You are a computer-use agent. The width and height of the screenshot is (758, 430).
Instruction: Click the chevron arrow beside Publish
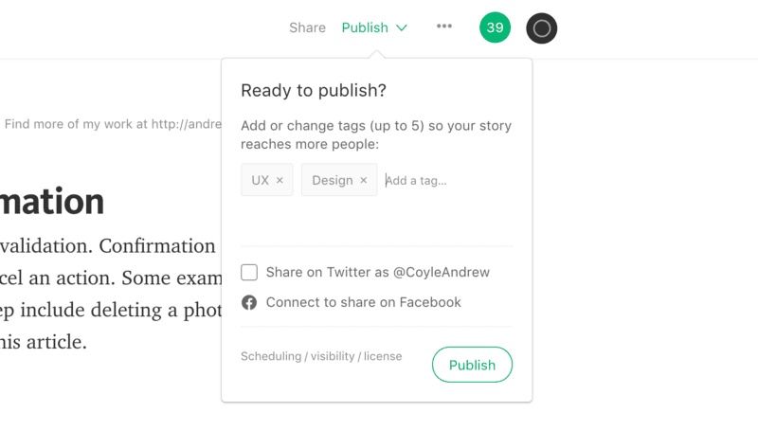tap(402, 28)
